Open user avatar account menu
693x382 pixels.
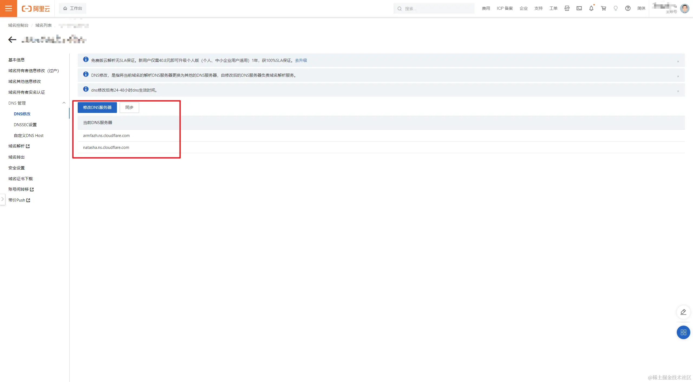[685, 8]
